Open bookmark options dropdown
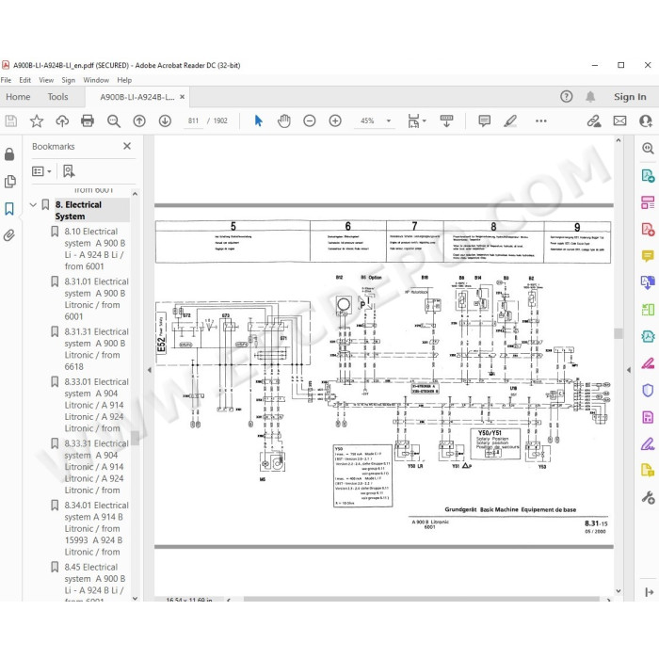The width and height of the screenshot is (659, 659). [41, 171]
